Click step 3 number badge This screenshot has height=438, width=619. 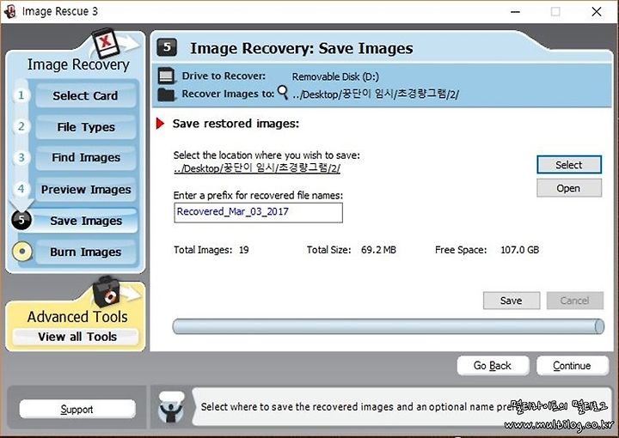(21, 157)
